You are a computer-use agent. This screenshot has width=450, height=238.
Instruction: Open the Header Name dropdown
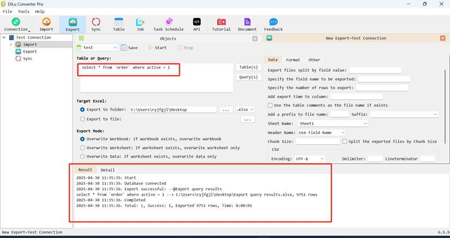point(322,132)
